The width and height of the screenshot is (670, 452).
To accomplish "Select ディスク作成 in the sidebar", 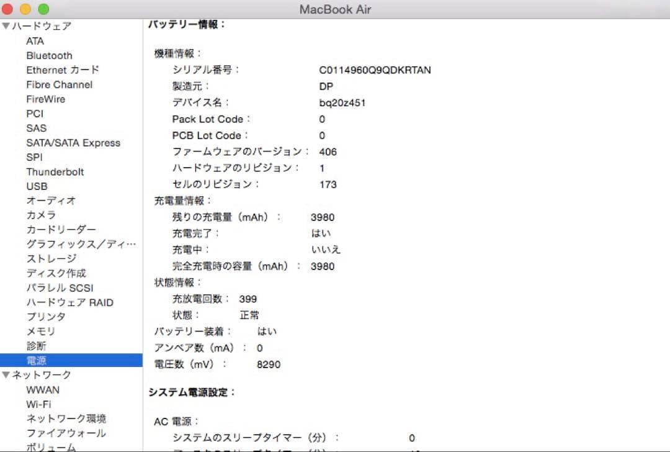I will tap(56, 273).
